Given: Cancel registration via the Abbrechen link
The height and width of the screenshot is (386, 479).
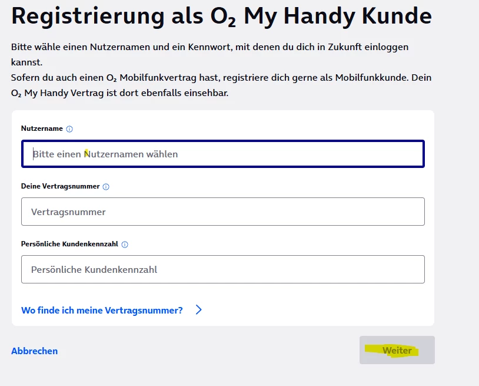Looking at the screenshot, I should click(34, 351).
